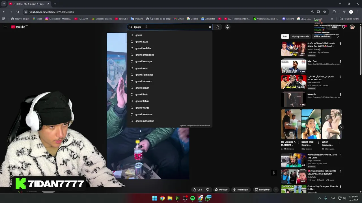Click the Partager button
The height and width of the screenshot is (203, 362).
221,190
